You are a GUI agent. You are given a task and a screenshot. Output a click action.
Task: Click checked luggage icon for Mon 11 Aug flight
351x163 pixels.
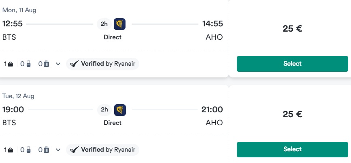46,64
